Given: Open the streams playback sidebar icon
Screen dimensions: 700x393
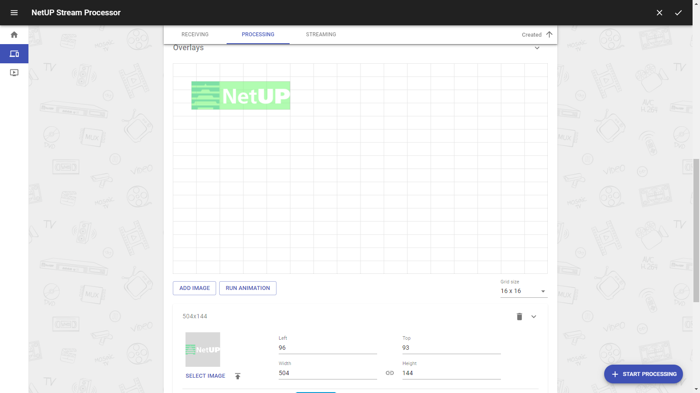Looking at the screenshot, I should tap(14, 72).
